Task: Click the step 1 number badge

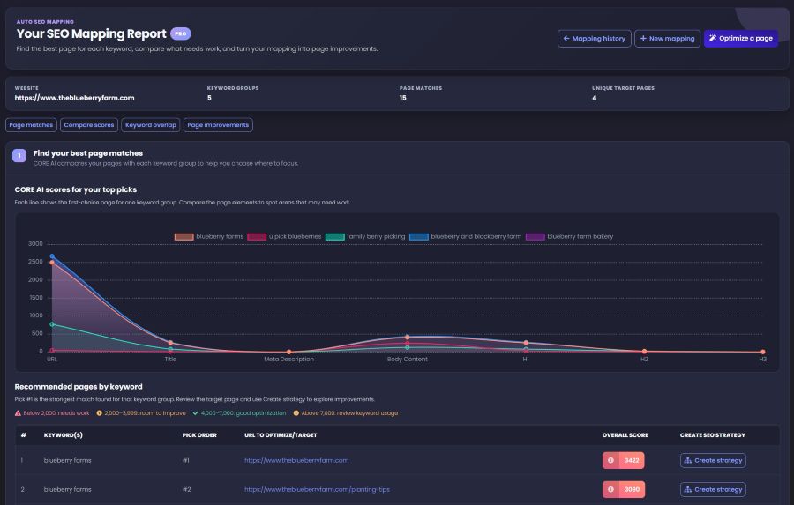Action: point(19,156)
